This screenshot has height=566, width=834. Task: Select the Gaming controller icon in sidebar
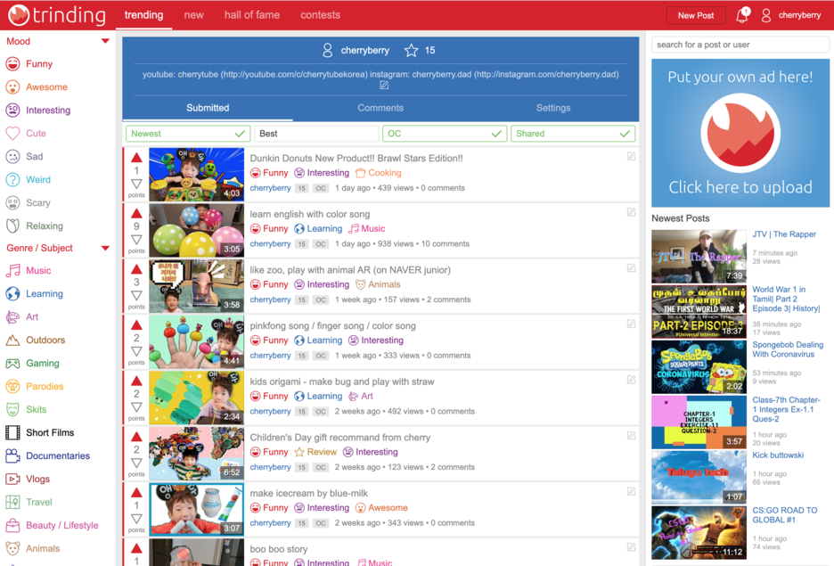coord(12,364)
